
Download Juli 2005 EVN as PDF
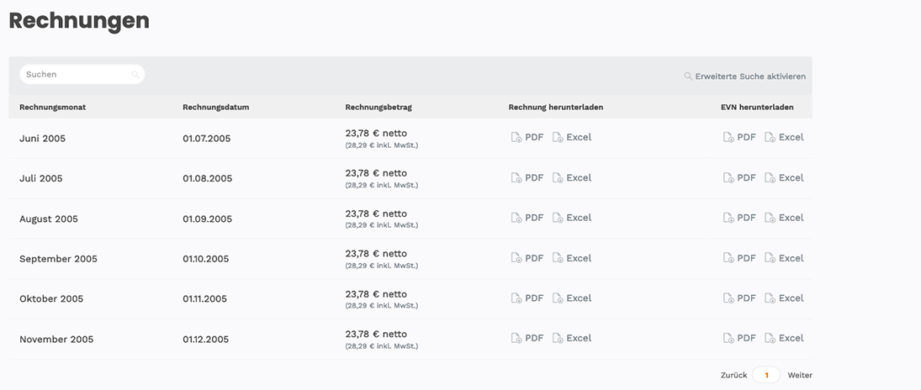point(739,177)
